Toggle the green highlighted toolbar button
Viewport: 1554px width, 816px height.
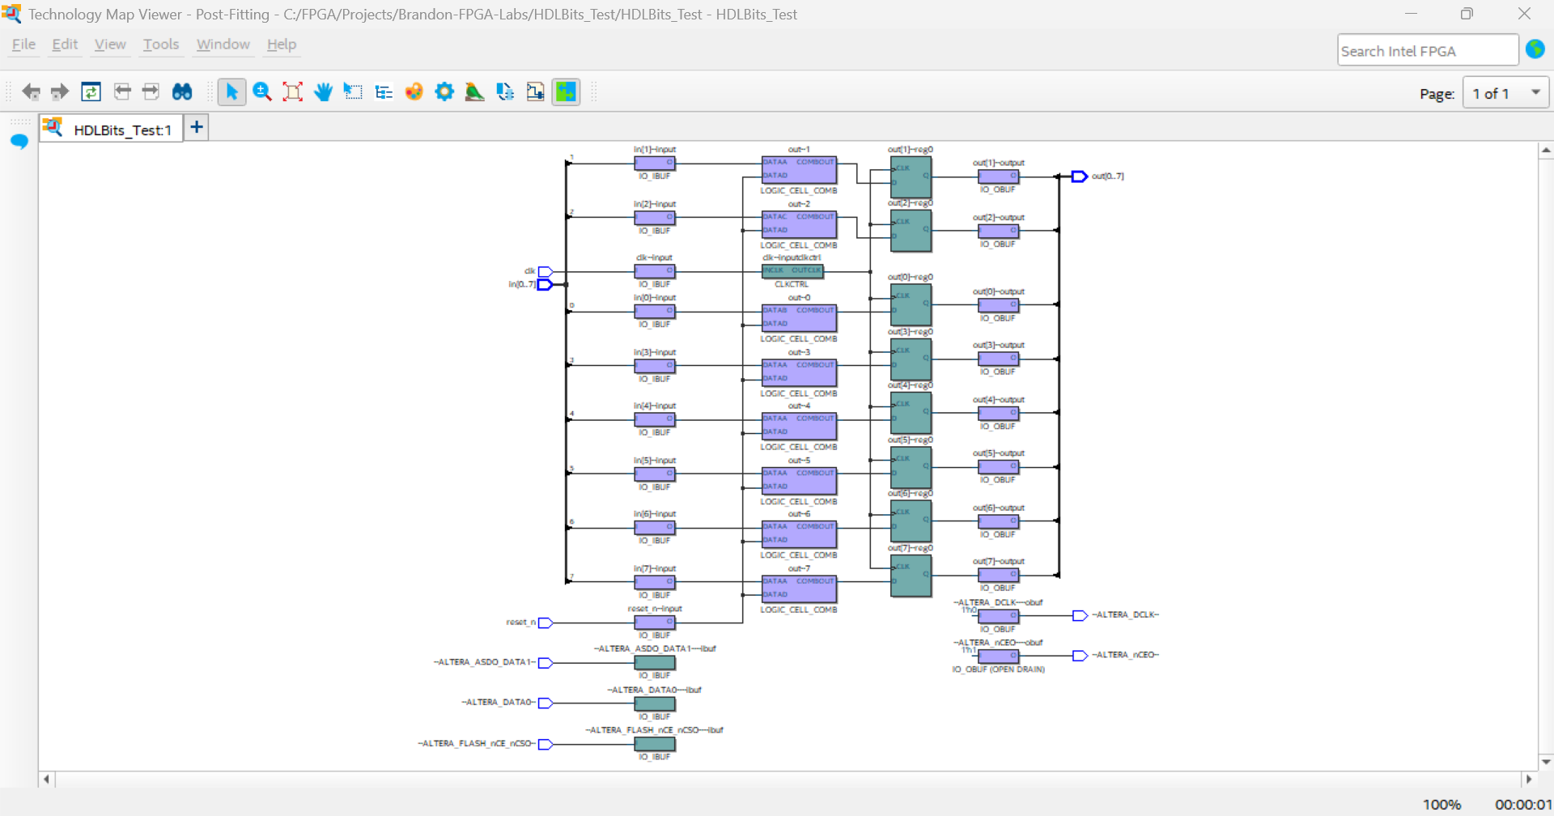click(566, 92)
